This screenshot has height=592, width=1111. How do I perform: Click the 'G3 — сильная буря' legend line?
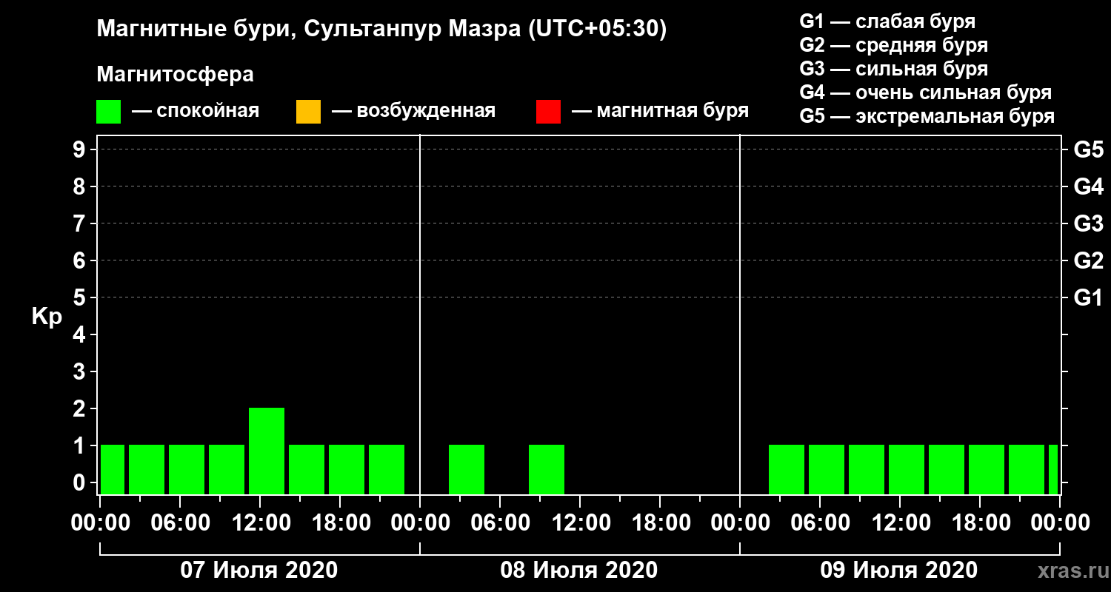click(x=894, y=69)
